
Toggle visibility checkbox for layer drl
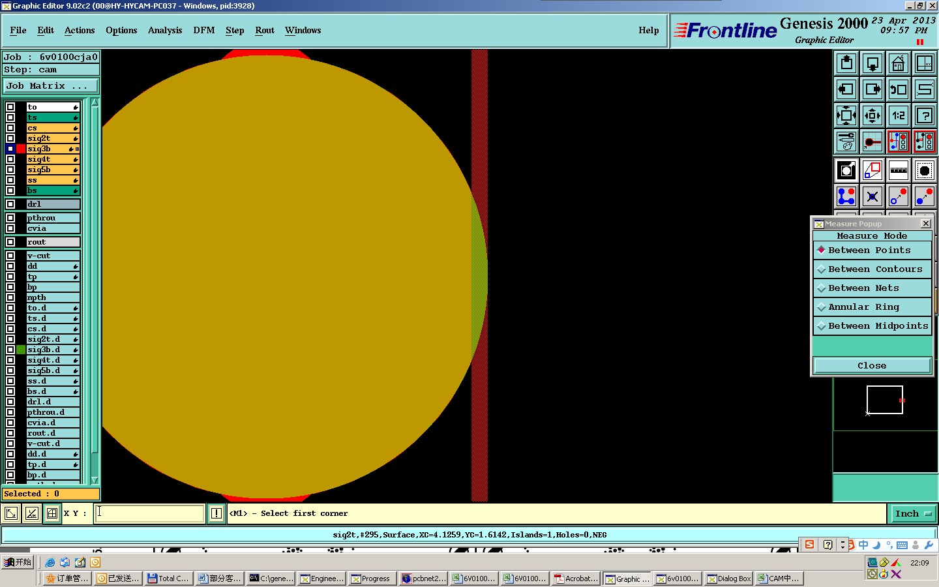[x=10, y=204]
